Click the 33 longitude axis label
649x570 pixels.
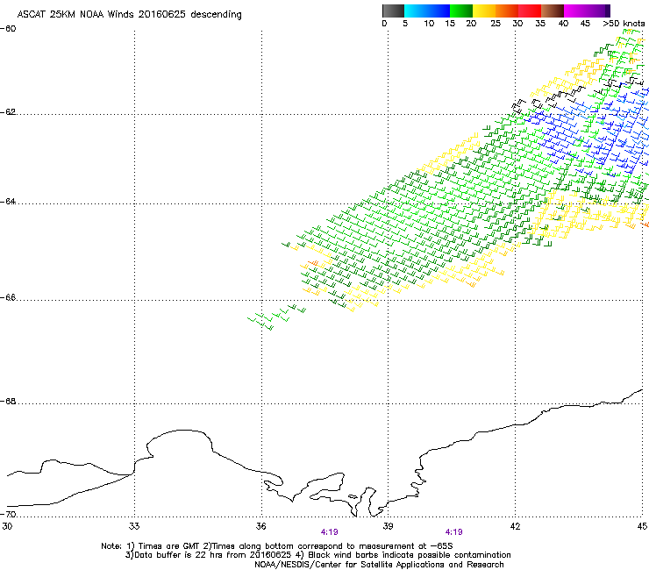coord(134,526)
